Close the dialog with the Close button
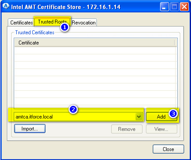The height and width of the screenshot is (160, 191). (x=168, y=149)
